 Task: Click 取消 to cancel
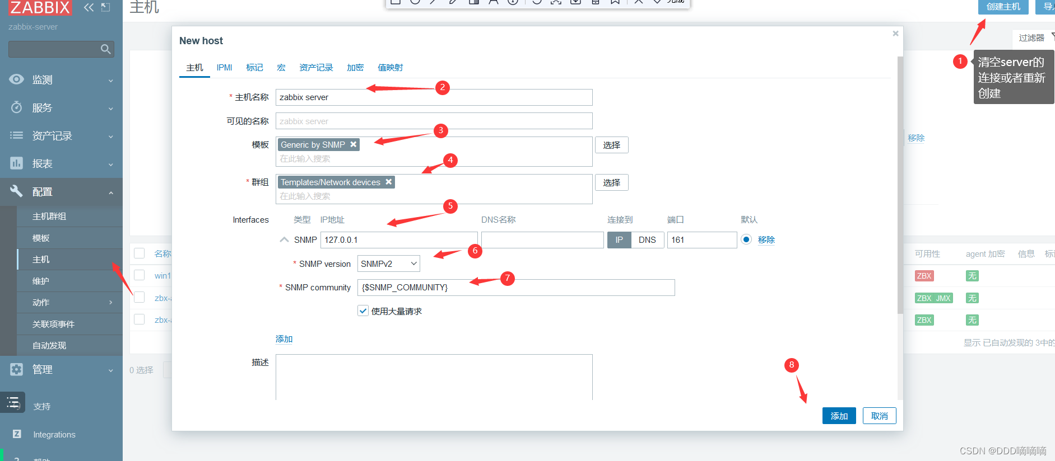tap(880, 416)
